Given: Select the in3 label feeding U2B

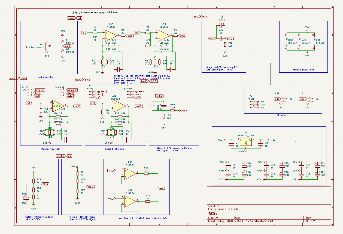Looking at the screenshot, I should pyautogui.click(x=93, y=103).
